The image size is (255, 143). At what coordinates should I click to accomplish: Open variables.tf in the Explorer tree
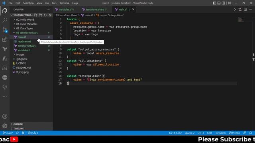point(31,50)
